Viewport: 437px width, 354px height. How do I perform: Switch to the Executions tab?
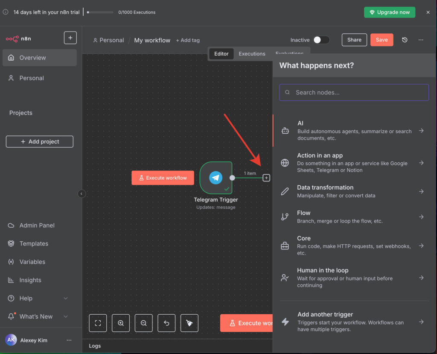coord(252,54)
